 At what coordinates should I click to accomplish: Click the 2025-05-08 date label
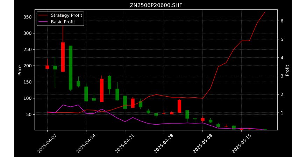click(202, 144)
